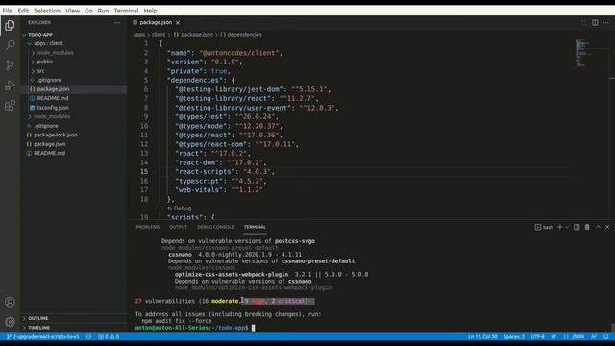Viewport: 615px width, 346px height.
Task: Click the Debug code lens above scripts
Action: pos(180,209)
